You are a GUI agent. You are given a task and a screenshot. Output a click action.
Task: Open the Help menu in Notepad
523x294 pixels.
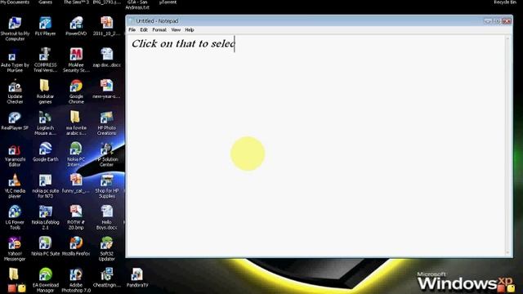point(190,29)
